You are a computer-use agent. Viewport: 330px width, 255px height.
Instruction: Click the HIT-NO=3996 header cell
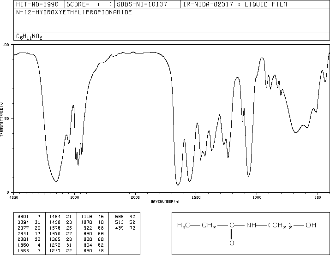[x=39, y=4]
